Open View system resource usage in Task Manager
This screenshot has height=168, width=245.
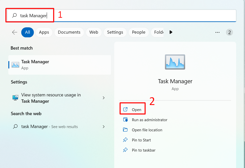coord(60,98)
